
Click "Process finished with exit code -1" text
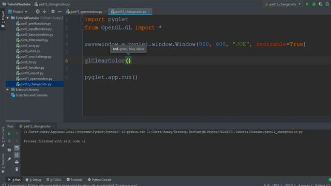[x=54, y=141]
